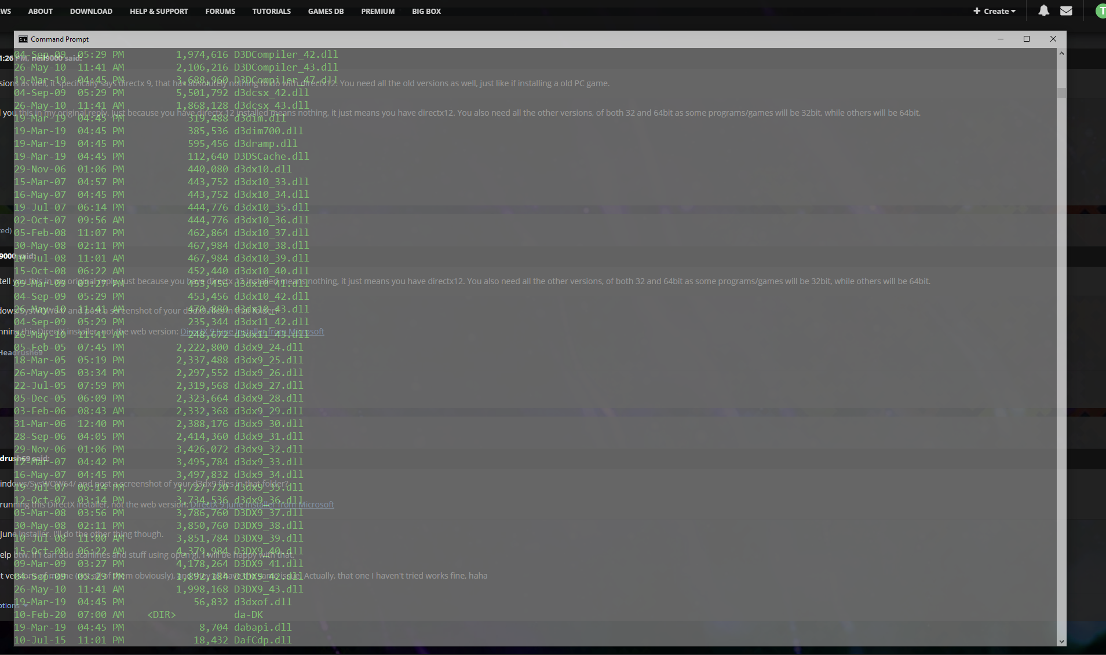Go to the FORUMS page
Image resolution: width=1106 pixels, height=655 pixels.
220,11
